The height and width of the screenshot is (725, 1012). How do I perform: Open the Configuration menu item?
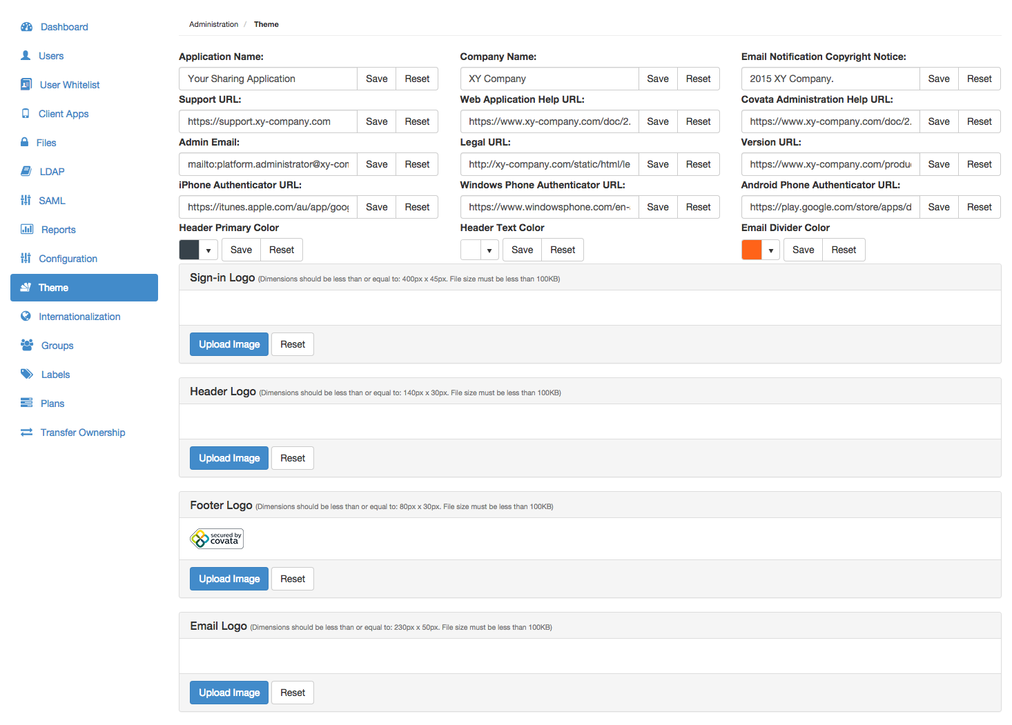tap(68, 259)
